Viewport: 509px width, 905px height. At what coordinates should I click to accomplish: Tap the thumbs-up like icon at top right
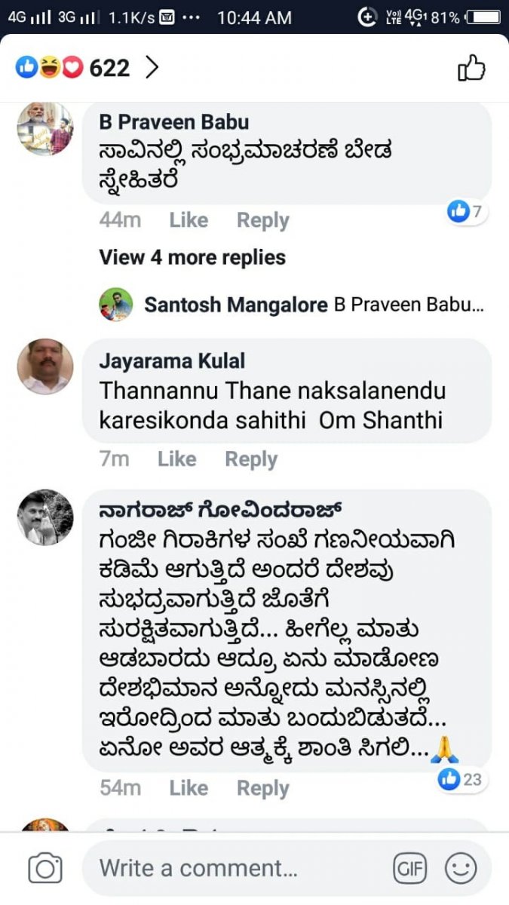[471, 68]
